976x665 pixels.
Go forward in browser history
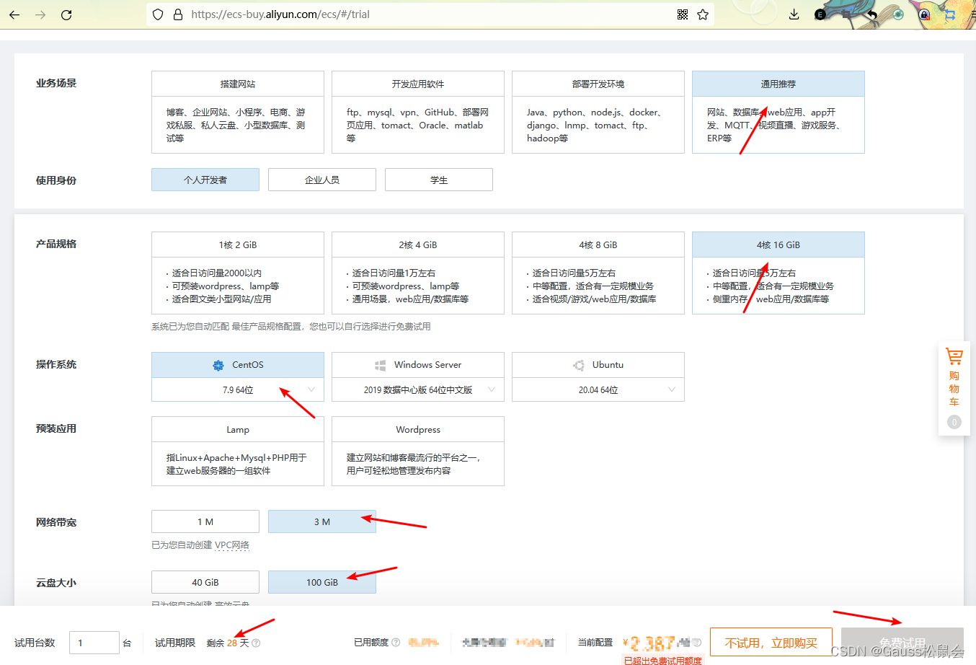click(40, 14)
